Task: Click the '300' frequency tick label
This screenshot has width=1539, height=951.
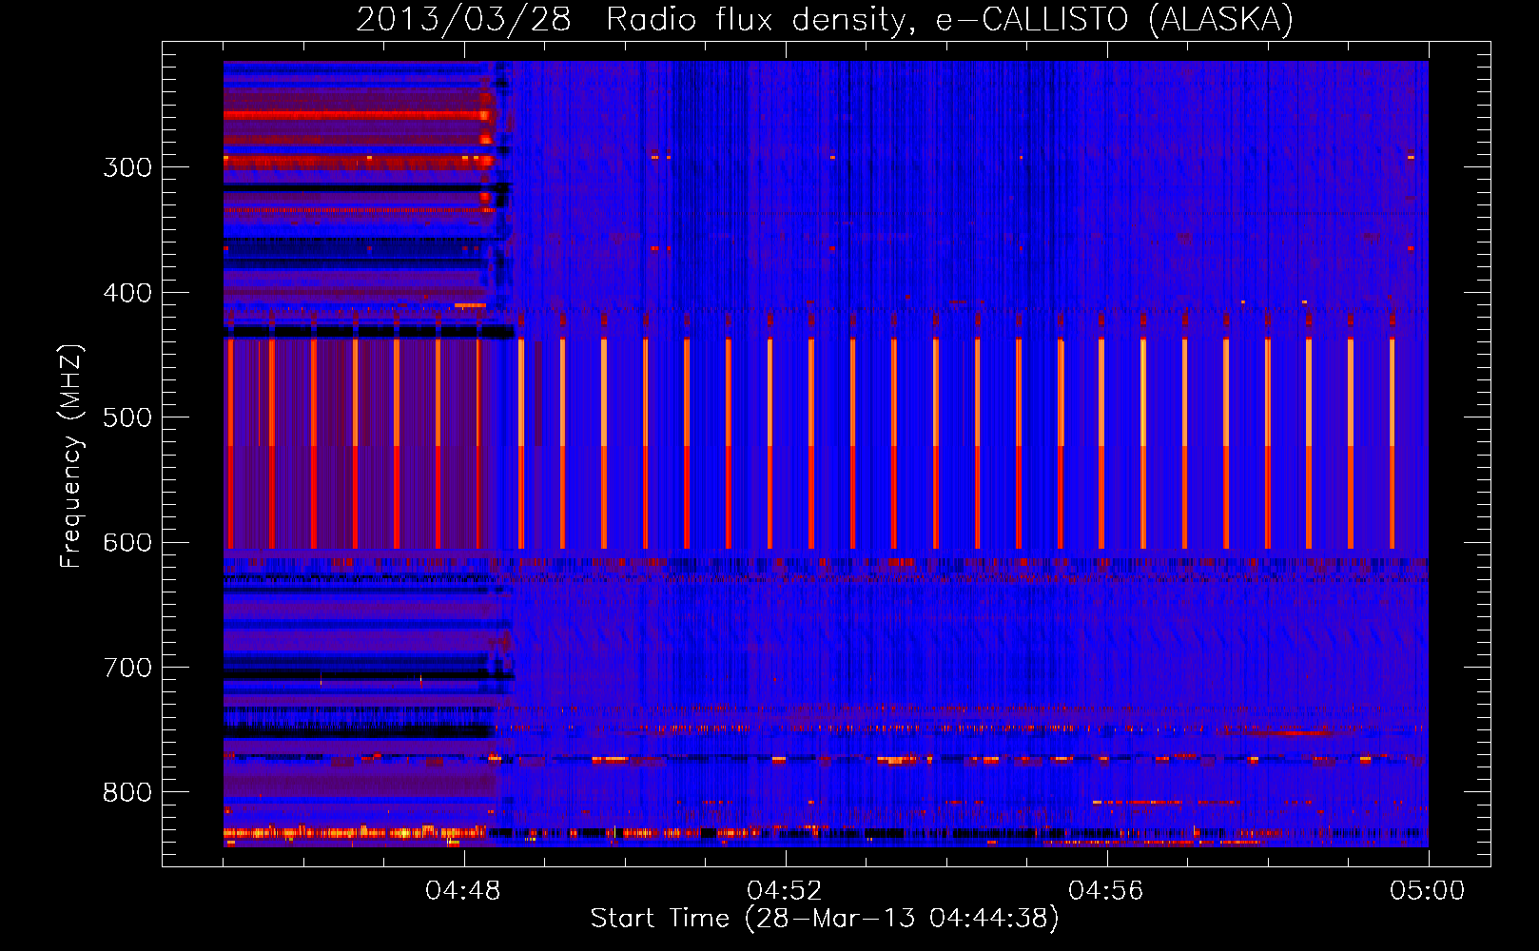Action: point(127,167)
